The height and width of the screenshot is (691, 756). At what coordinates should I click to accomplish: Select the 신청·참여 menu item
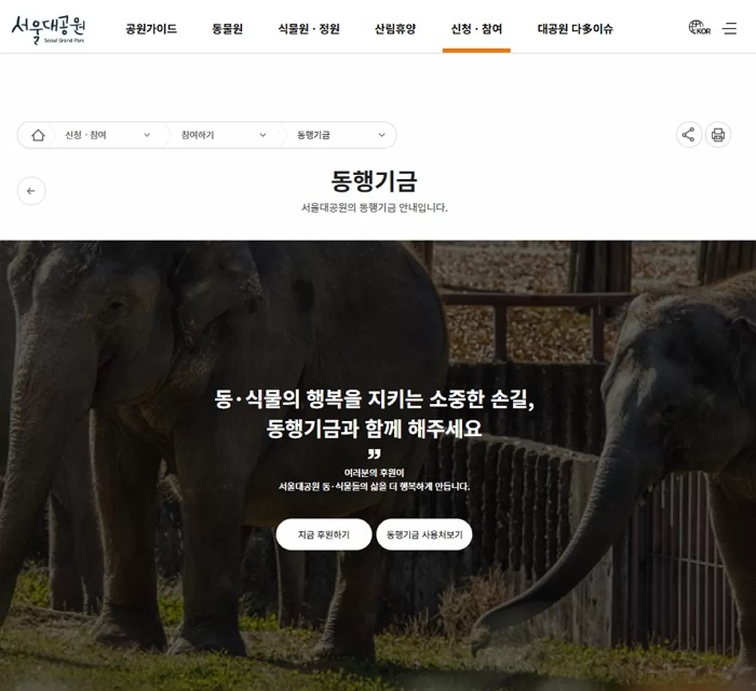point(476,28)
